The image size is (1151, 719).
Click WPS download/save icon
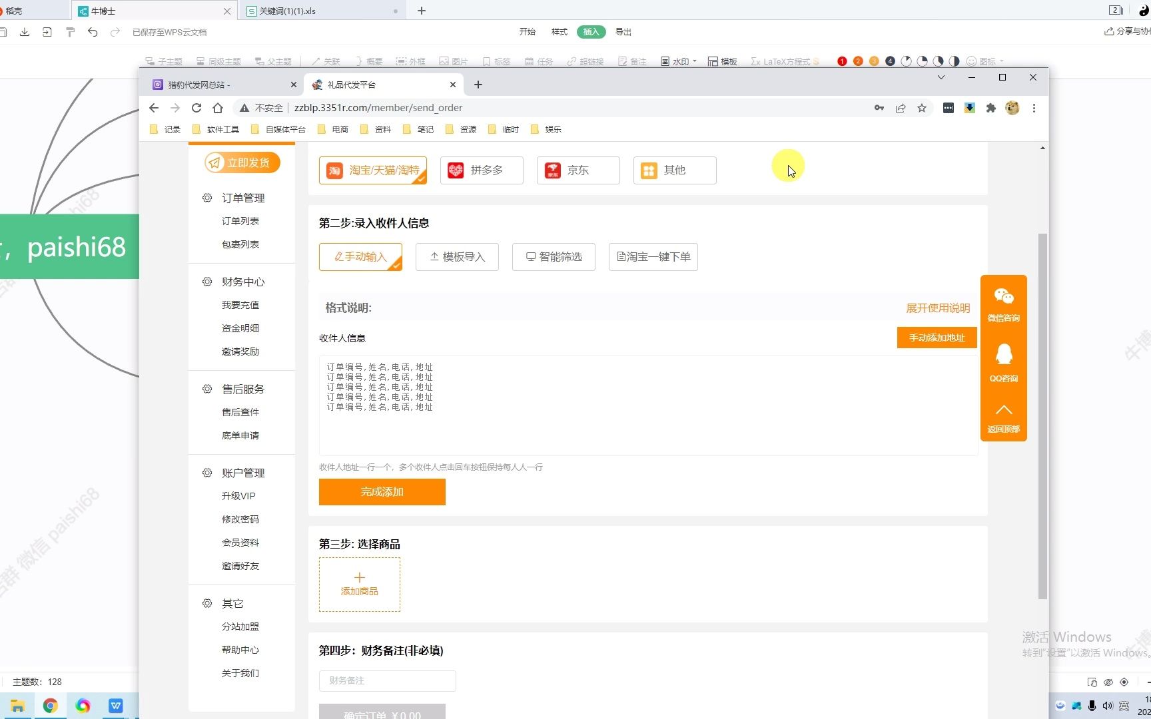(25, 32)
